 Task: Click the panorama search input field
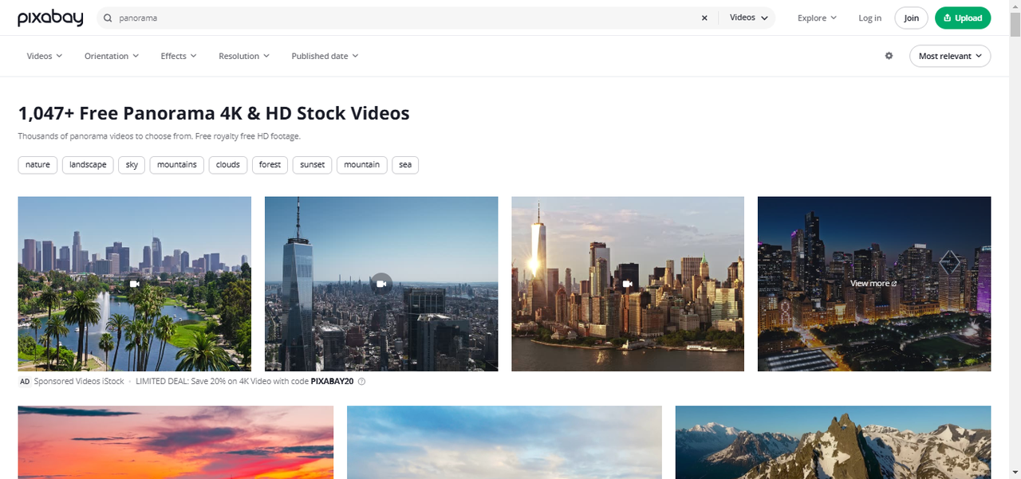(407, 18)
